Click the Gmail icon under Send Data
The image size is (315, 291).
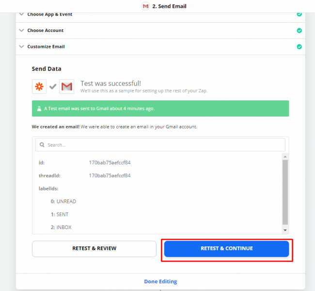tap(66, 87)
